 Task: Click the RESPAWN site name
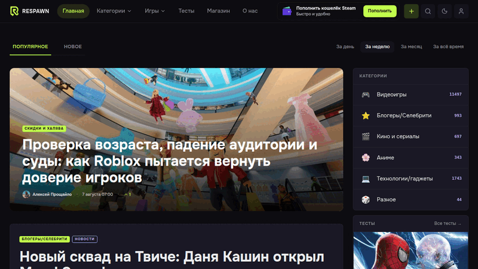tap(35, 11)
